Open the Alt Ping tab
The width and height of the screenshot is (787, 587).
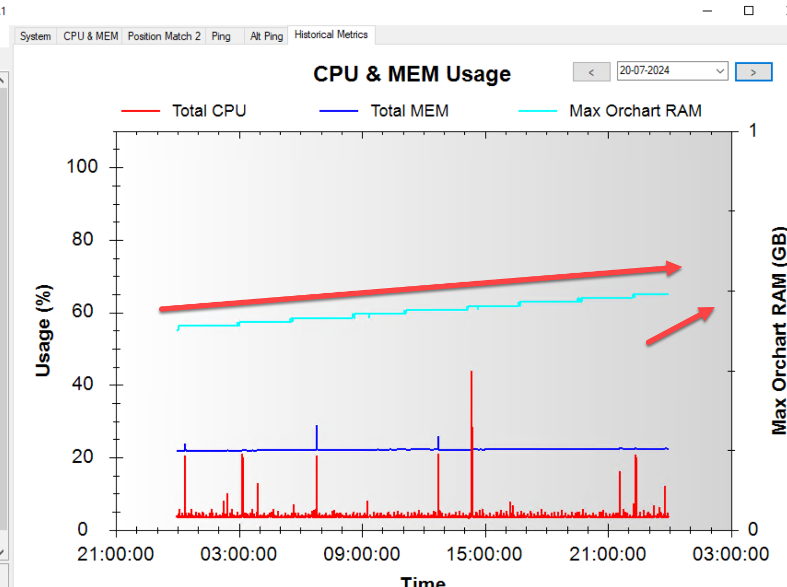[266, 36]
